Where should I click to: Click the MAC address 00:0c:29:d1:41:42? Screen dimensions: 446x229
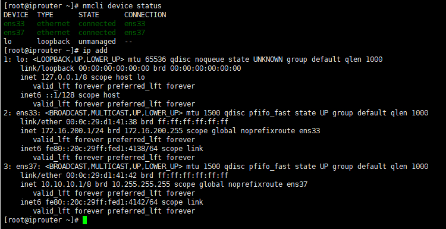pos(101,175)
